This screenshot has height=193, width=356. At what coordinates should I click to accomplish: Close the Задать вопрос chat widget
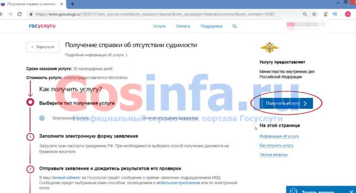point(351,191)
